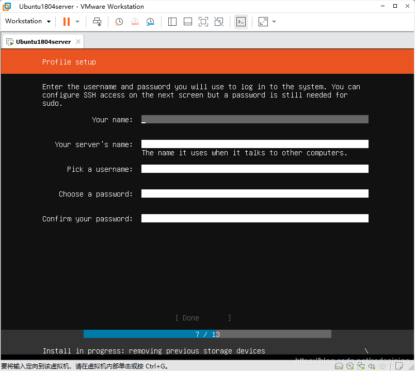Pause the virtual machine
This screenshot has height=371, width=415.
[67, 22]
